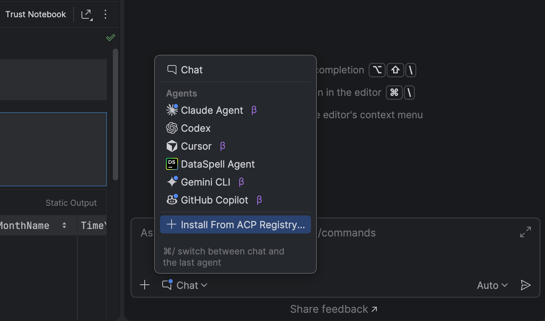Viewport: 545px width, 321px height.
Task: Open the Auto model dropdown
Action: 492,285
